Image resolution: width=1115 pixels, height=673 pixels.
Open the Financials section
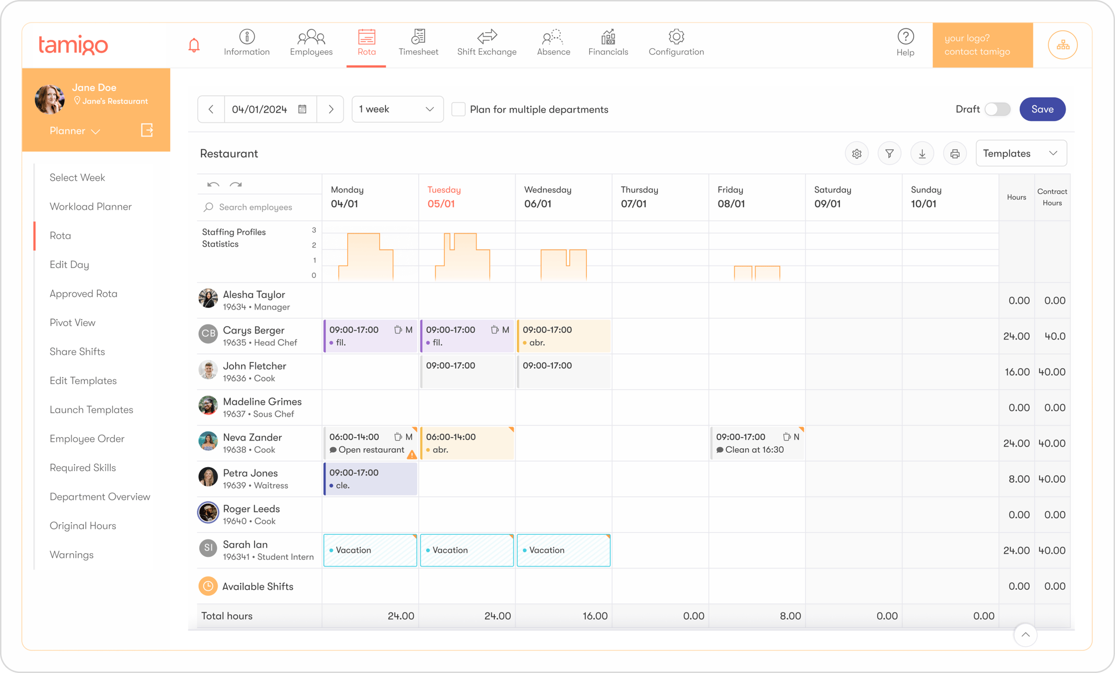(x=608, y=43)
